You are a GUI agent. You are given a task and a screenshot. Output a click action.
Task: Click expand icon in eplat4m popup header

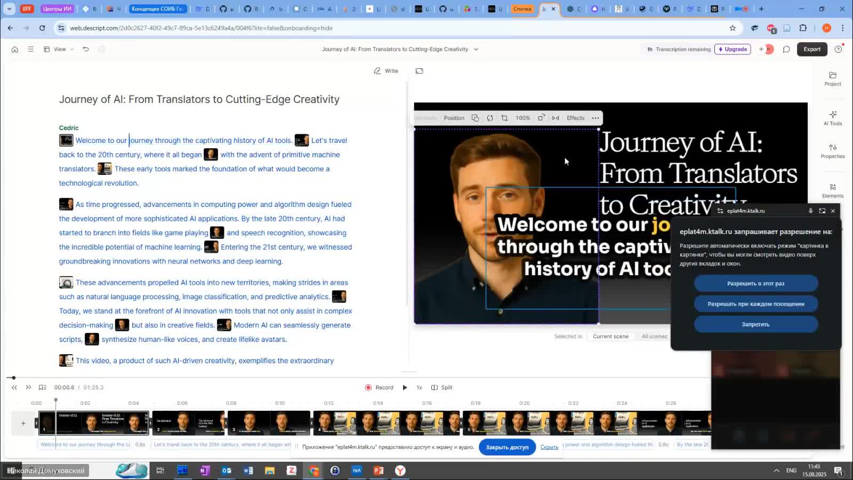coord(822,211)
